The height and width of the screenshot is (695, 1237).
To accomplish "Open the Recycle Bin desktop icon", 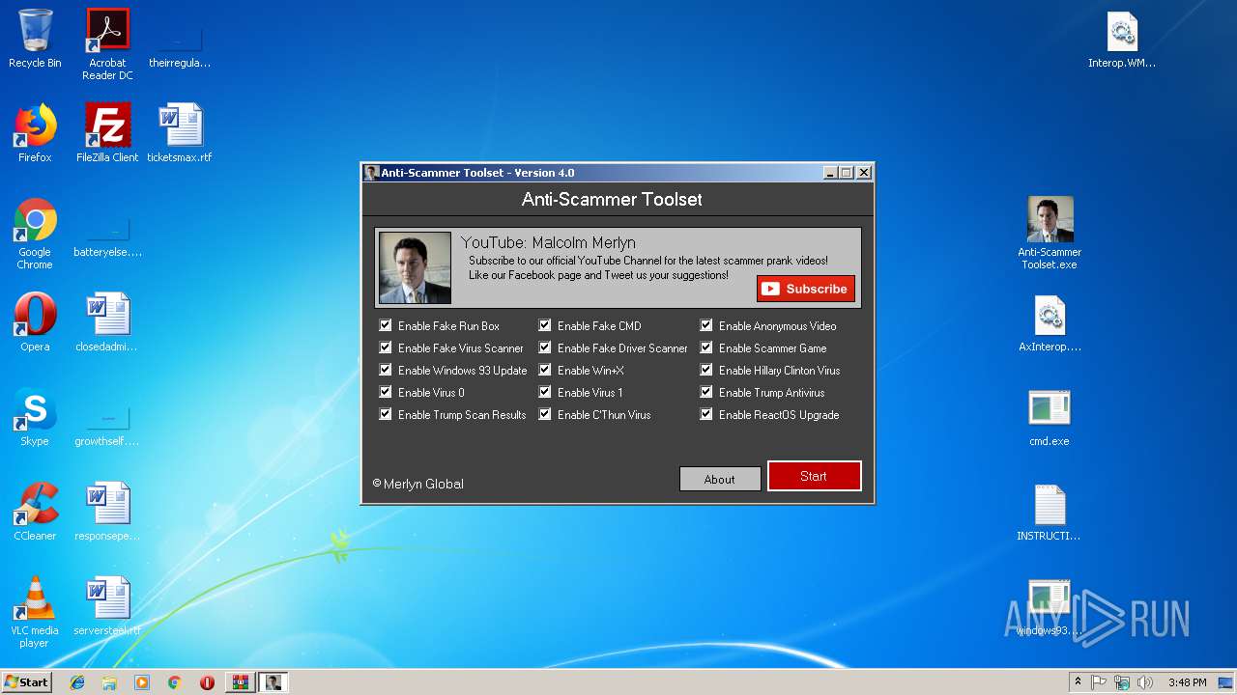I will (x=35, y=39).
